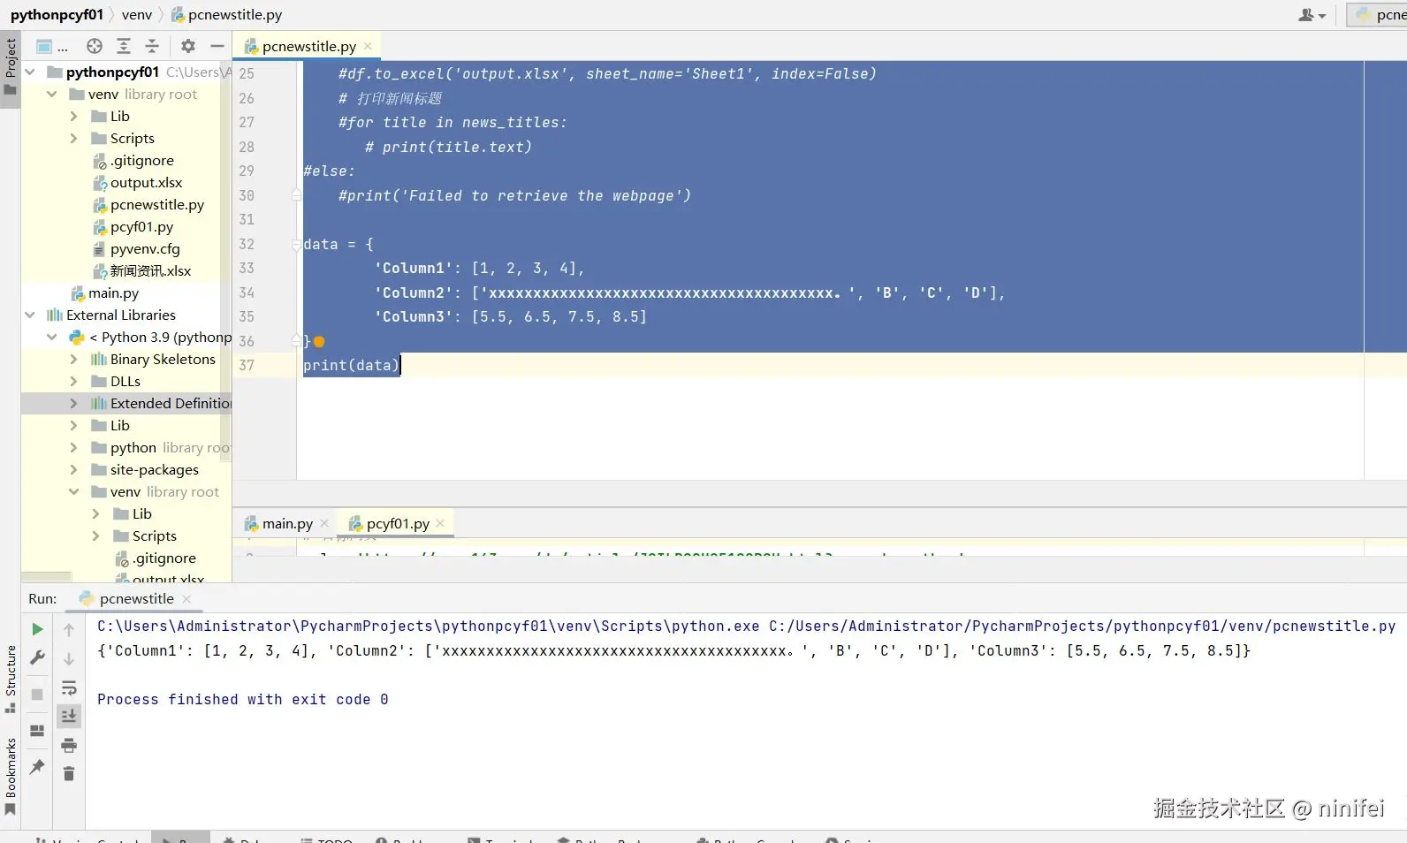The height and width of the screenshot is (843, 1407).
Task: Open Project panel settings gear
Action: pos(188,46)
